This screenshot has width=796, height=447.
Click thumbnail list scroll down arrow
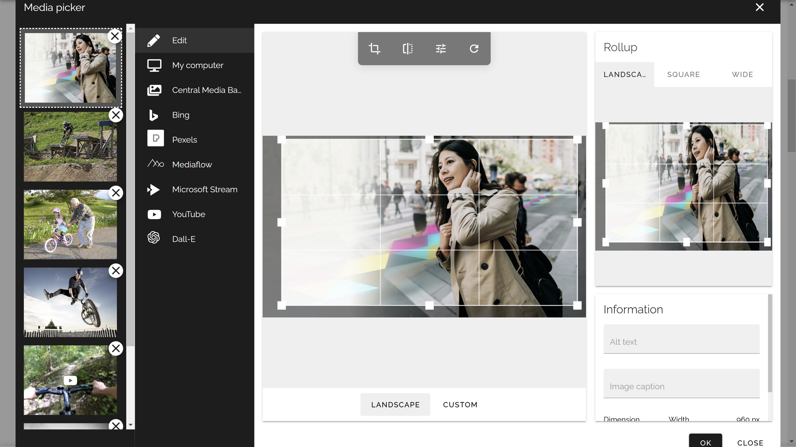click(131, 425)
